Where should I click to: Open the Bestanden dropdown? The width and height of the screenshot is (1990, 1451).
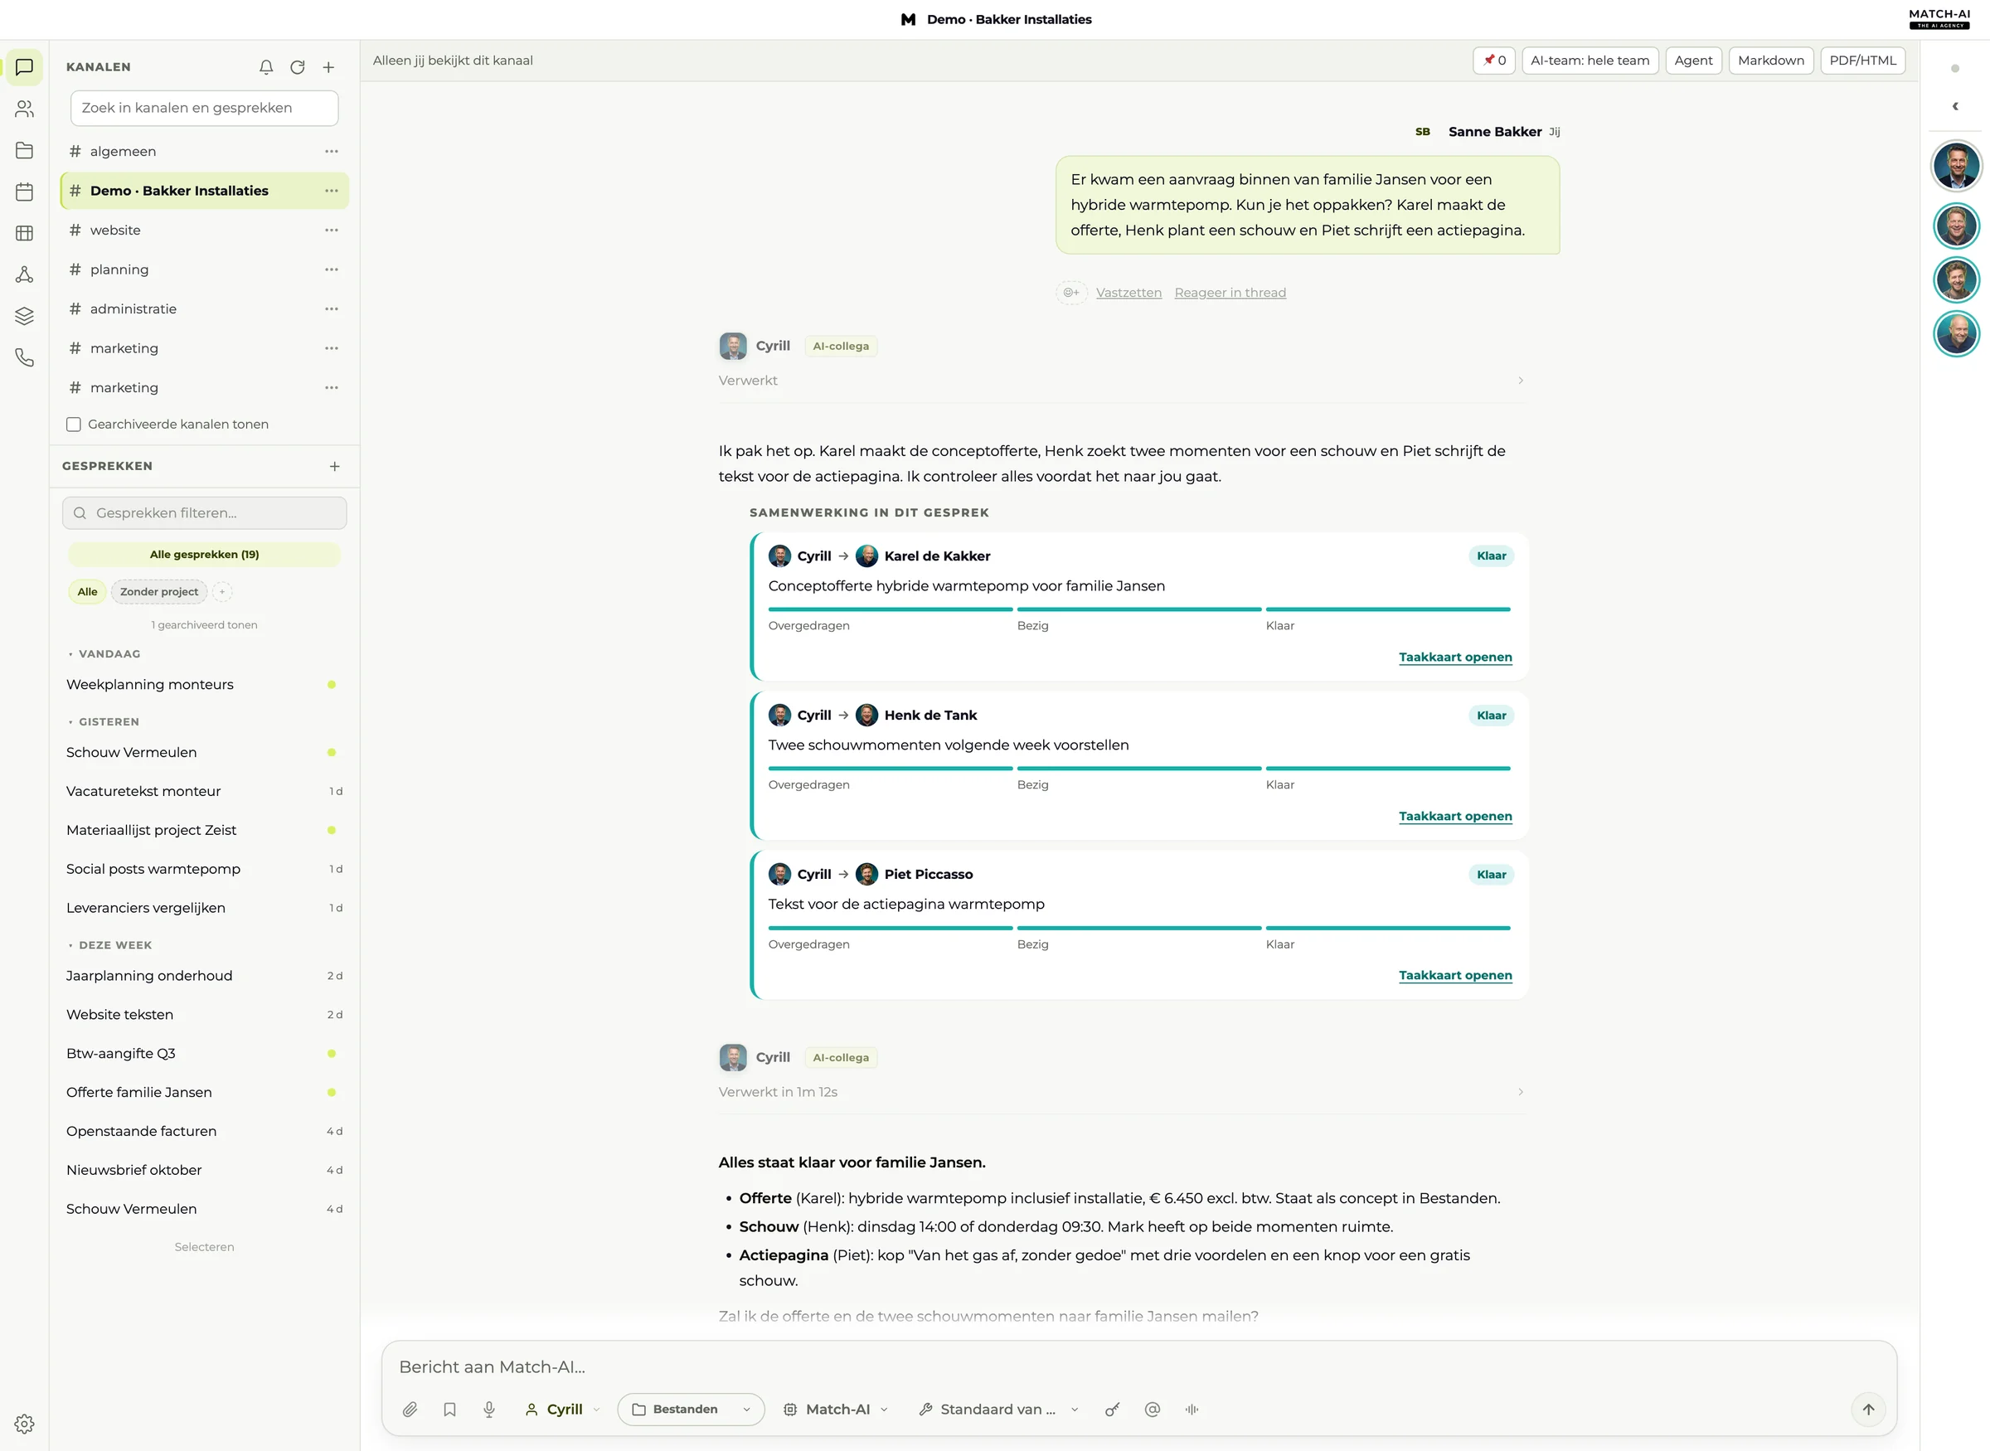[692, 1409]
